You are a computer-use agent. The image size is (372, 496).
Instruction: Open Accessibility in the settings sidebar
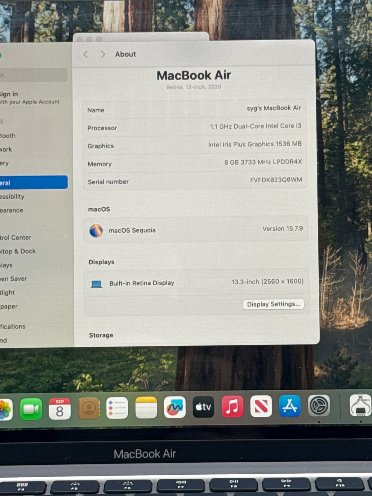click(12, 197)
